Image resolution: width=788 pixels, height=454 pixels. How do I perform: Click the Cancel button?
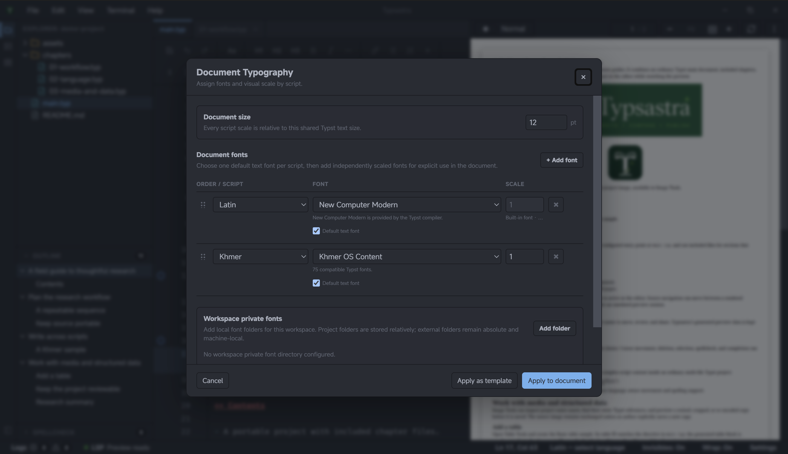coord(212,381)
